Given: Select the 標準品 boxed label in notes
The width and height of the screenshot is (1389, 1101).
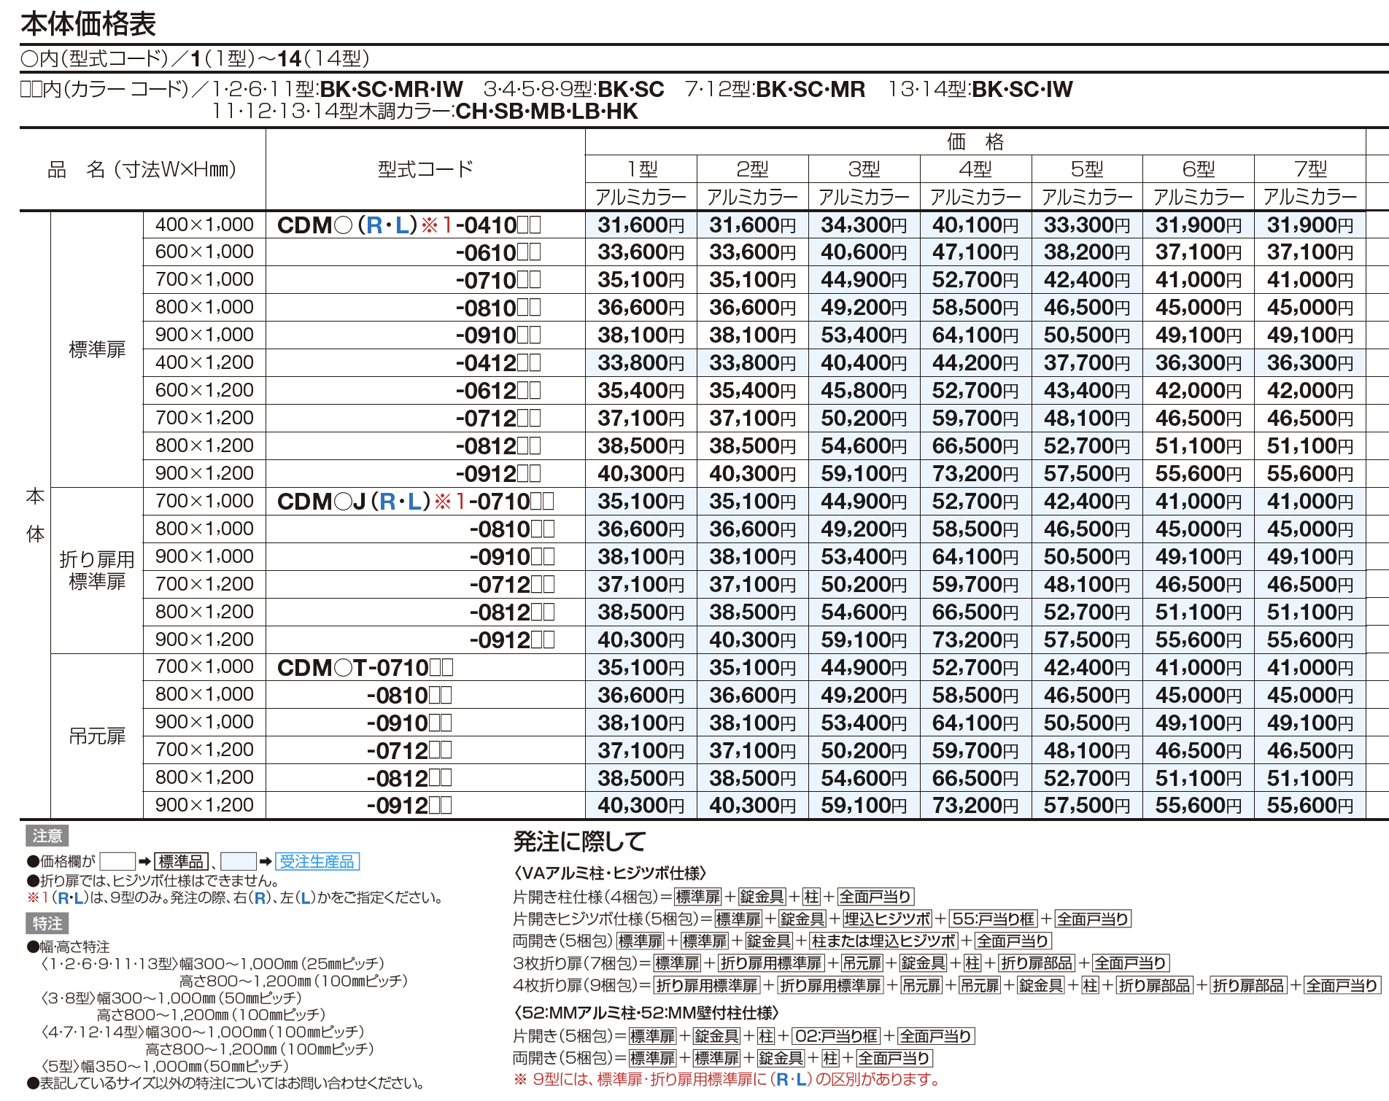Looking at the screenshot, I should click(182, 862).
